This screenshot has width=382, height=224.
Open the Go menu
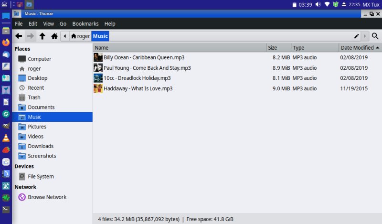coord(63,24)
